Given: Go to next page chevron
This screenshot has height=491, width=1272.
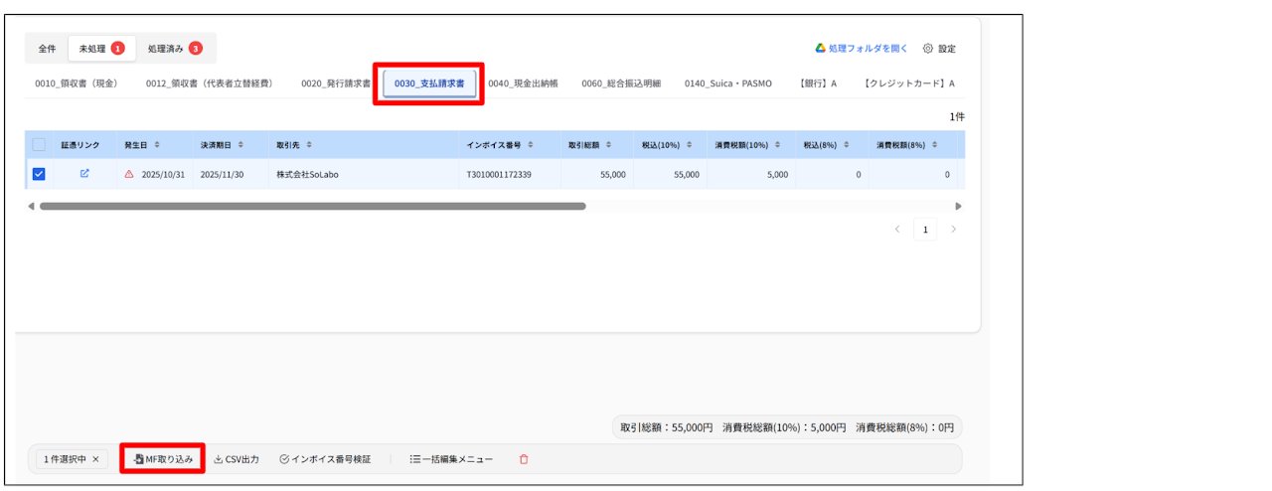Looking at the screenshot, I should (x=954, y=230).
